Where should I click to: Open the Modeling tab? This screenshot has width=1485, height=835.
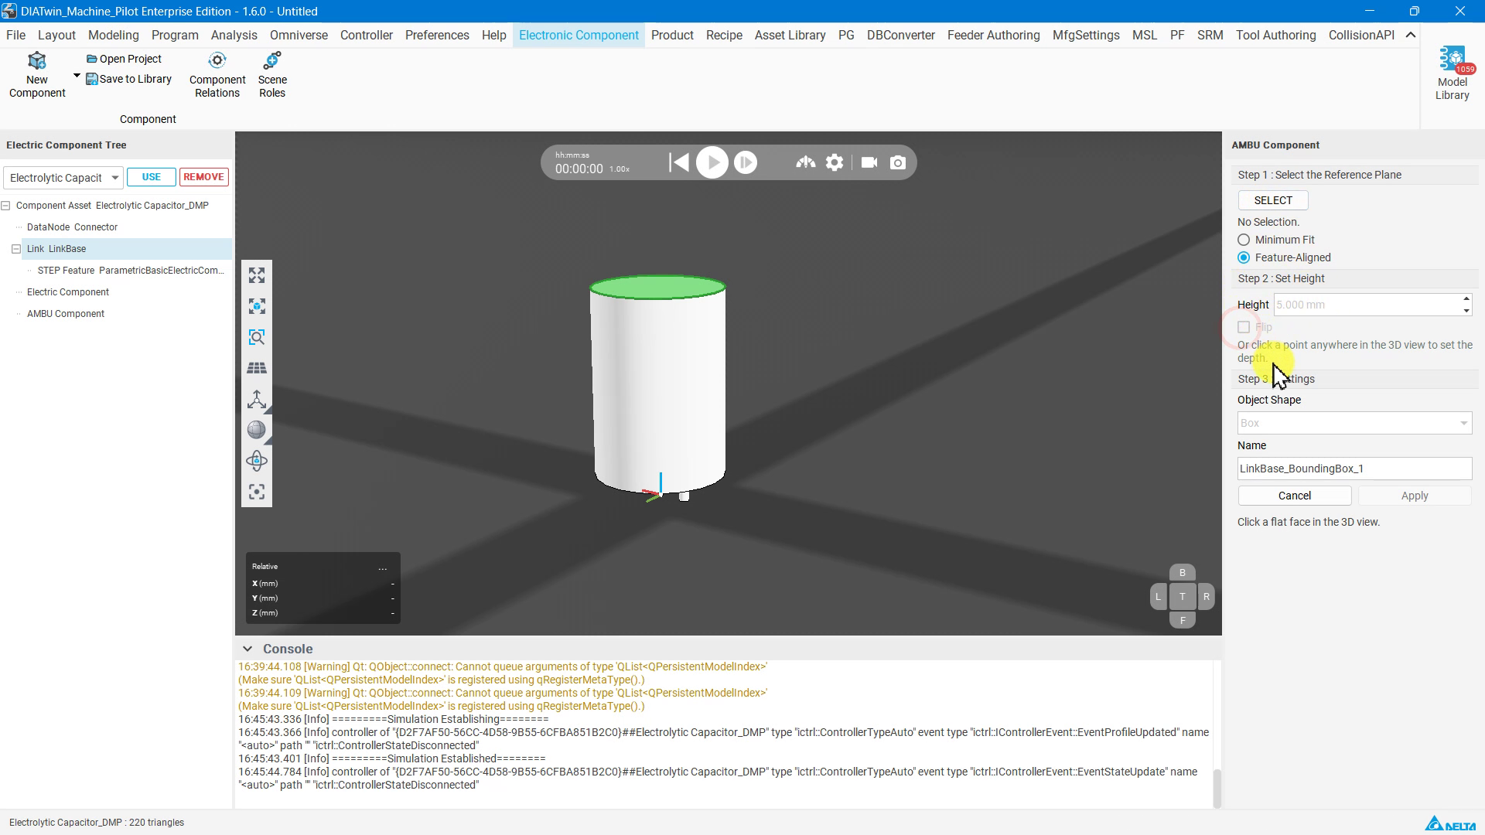113,35
